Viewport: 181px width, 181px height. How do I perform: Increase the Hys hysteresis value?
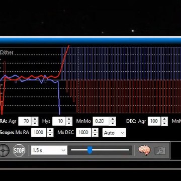click(69, 119)
